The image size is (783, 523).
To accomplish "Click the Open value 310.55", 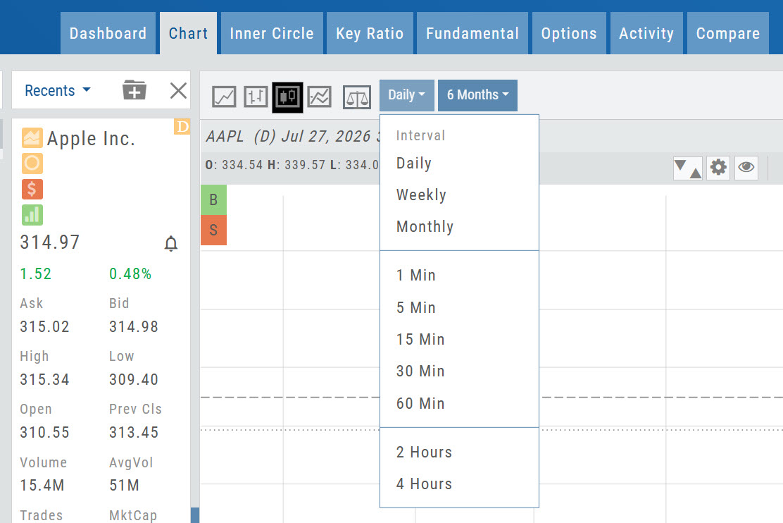I will [x=44, y=433].
